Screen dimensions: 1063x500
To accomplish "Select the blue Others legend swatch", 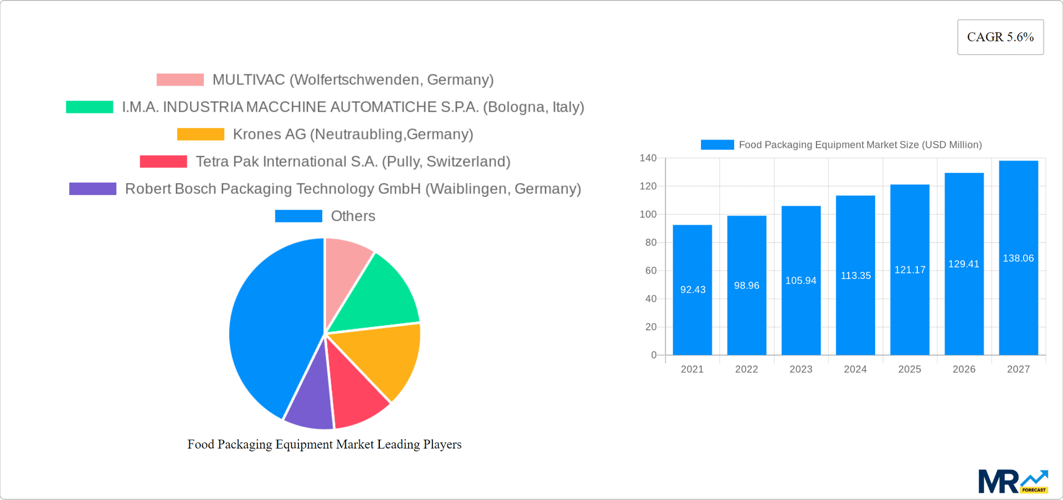I will 298,215.
